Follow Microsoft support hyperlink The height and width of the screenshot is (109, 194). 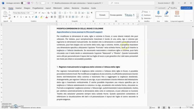(79, 32)
